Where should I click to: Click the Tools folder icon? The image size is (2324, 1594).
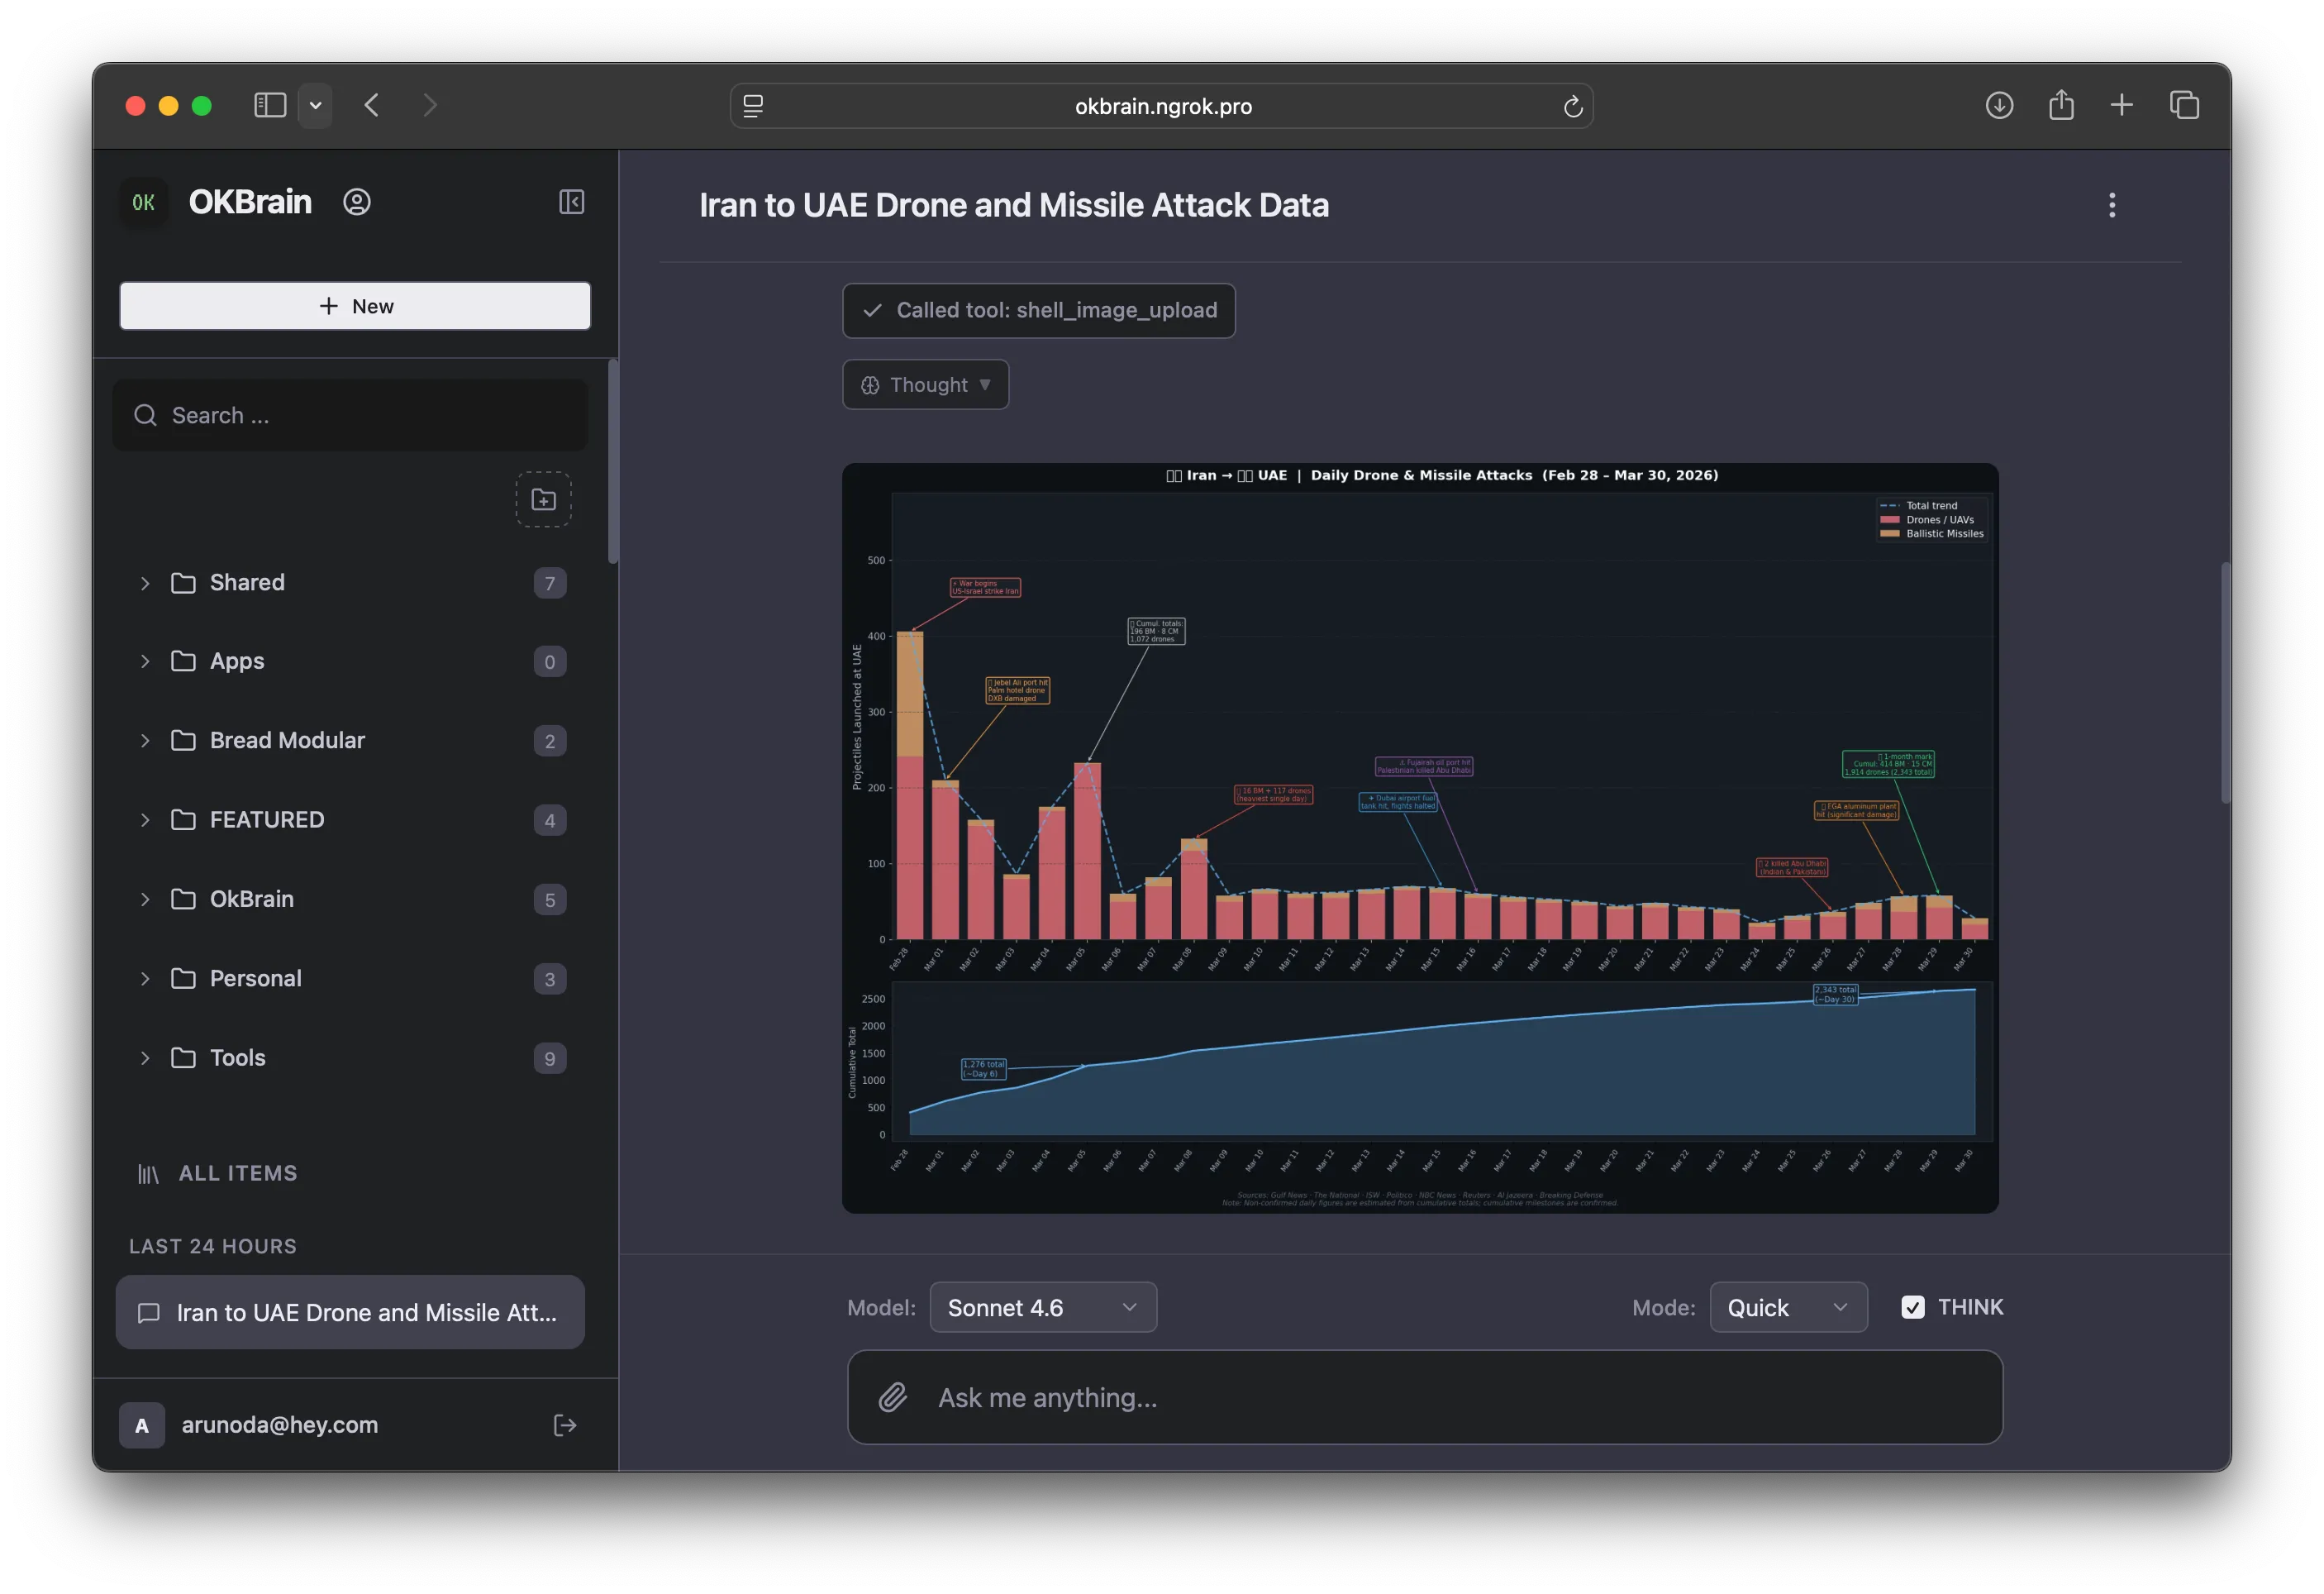pyautogui.click(x=184, y=1057)
